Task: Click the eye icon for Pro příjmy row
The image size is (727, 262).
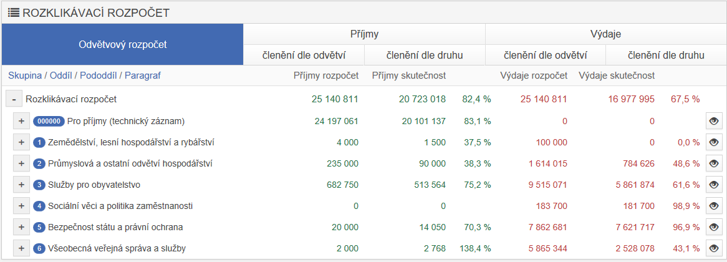Action: [713, 121]
